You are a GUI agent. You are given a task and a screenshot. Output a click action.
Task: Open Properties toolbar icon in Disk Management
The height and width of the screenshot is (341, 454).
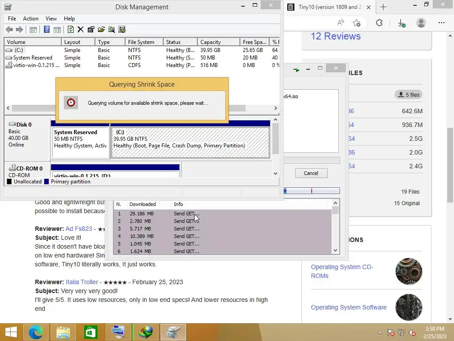91,29
